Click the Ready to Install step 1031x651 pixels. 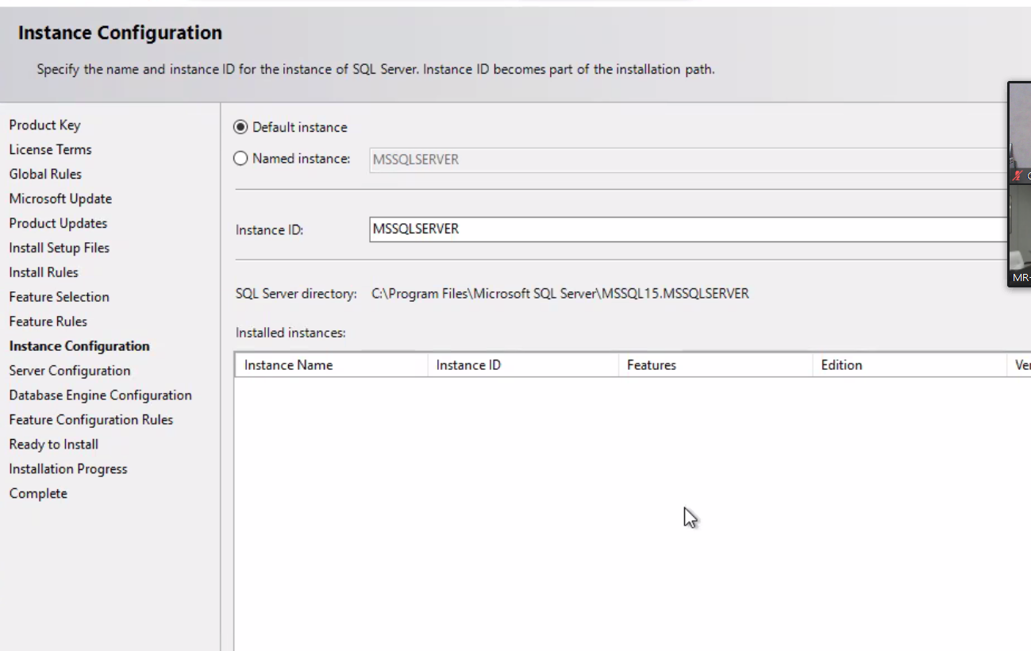tap(53, 444)
